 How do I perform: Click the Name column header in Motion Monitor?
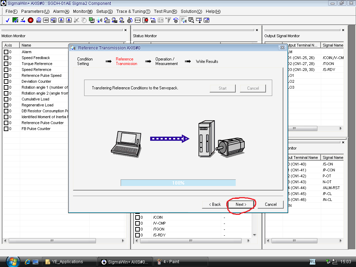click(x=54, y=45)
